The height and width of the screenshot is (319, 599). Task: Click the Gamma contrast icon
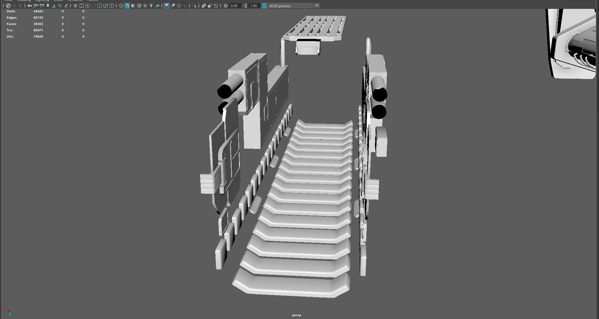(x=245, y=6)
